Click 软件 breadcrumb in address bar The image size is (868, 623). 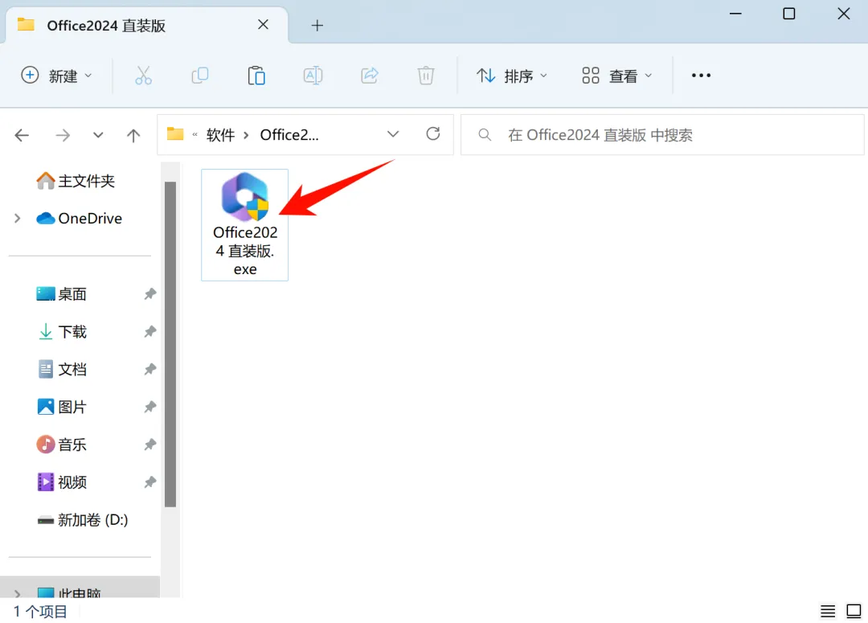tap(220, 134)
